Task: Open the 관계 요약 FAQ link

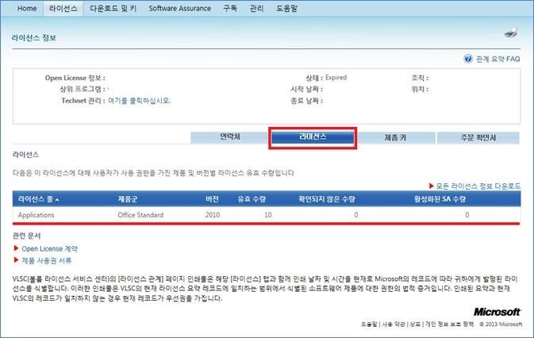Action: pyautogui.click(x=498, y=59)
